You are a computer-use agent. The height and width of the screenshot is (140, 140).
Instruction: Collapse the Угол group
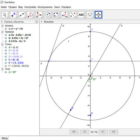[2, 69]
